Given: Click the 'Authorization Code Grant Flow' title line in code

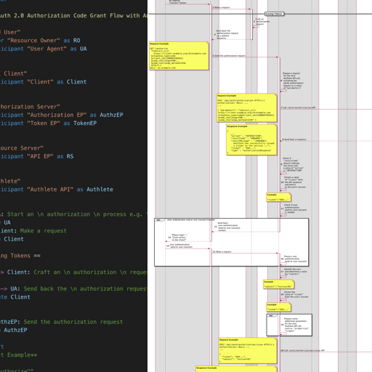Looking at the screenshot, I should pyautogui.click(x=73, y=16).
